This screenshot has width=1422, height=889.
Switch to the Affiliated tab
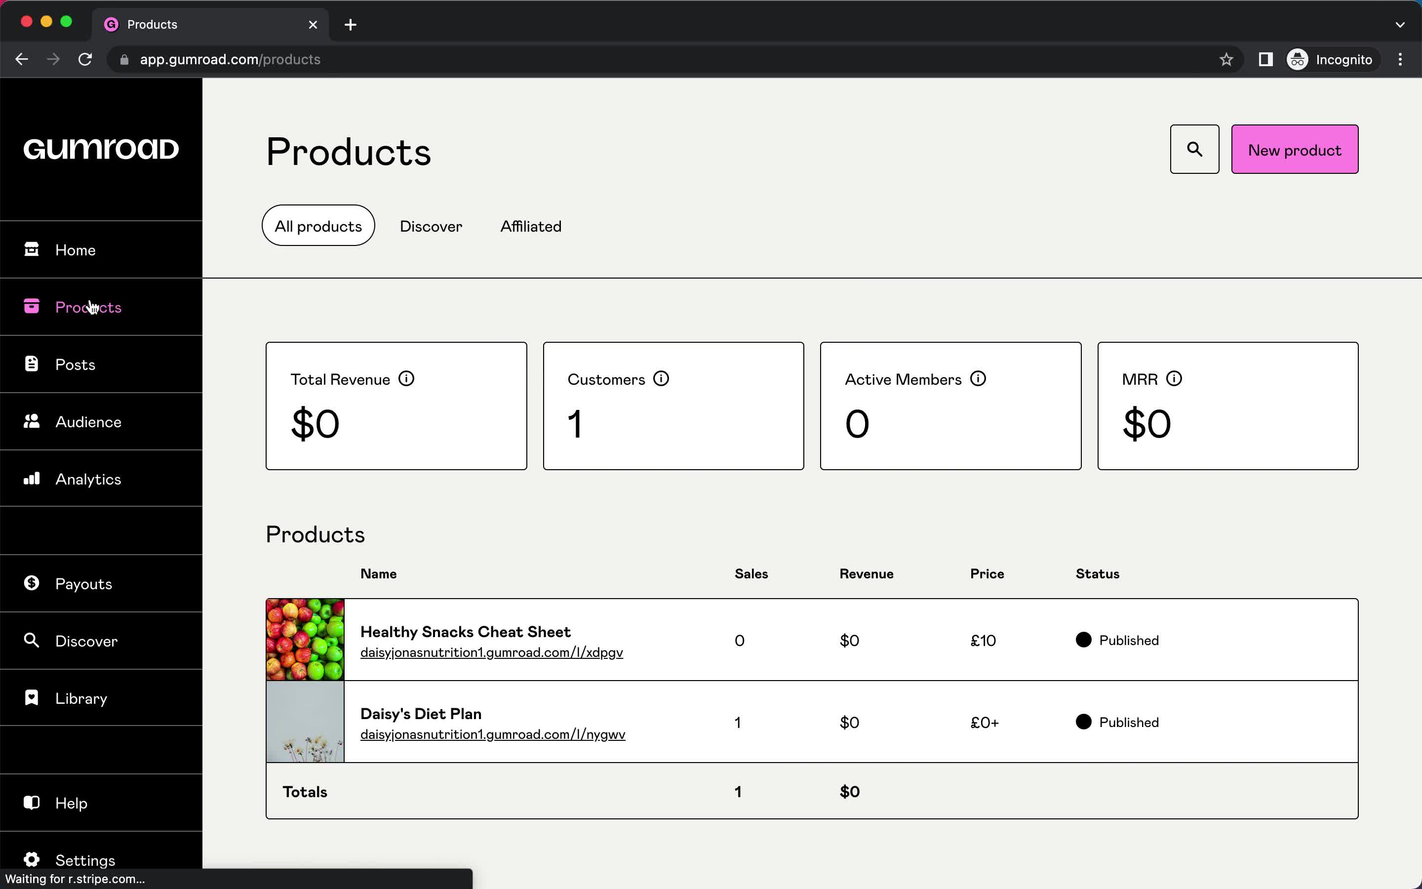click(531, 226)
